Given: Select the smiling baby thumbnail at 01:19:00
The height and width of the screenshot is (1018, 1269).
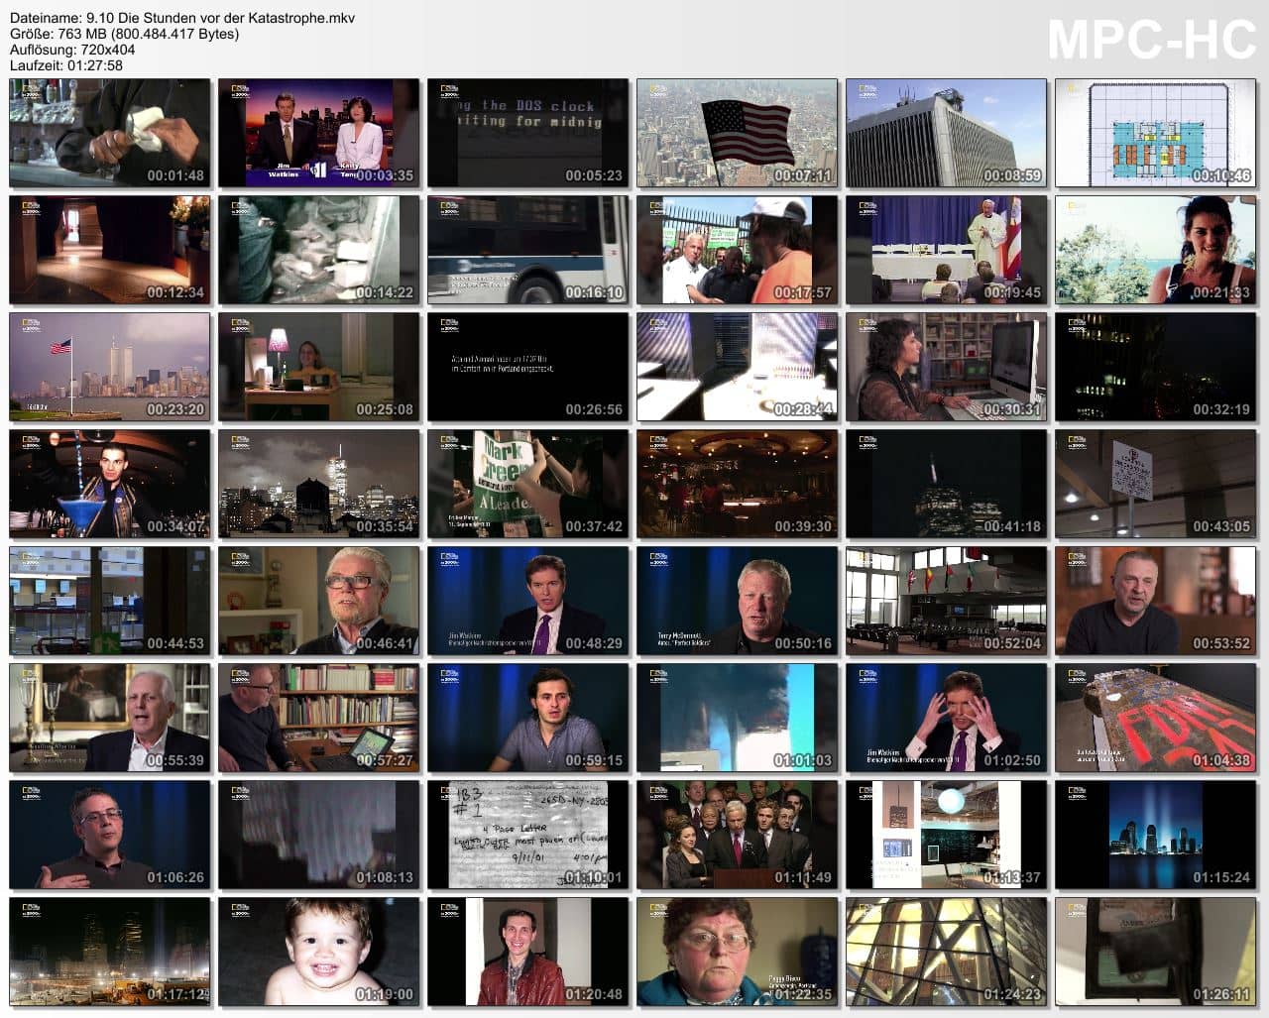Looking at the screenshot, I should [x=319, y=952].
